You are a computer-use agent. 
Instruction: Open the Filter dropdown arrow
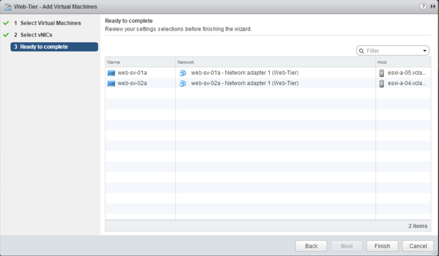tap(425, 51)
